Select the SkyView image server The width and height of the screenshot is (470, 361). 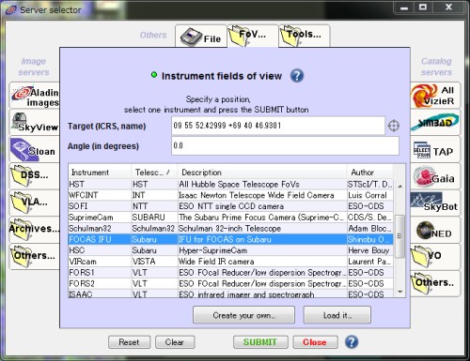click(x=35, y=122)
